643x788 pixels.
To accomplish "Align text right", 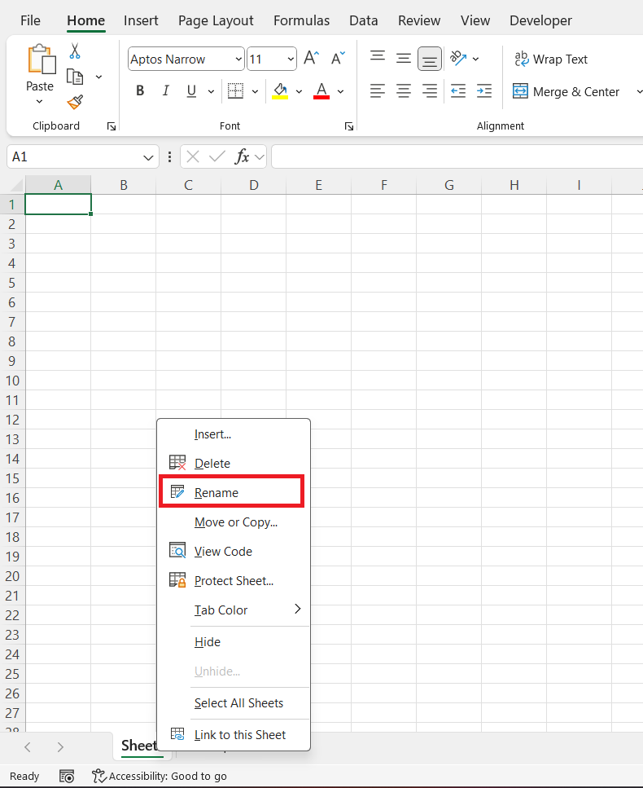I will pyautogui.click(x=430, y=91).
